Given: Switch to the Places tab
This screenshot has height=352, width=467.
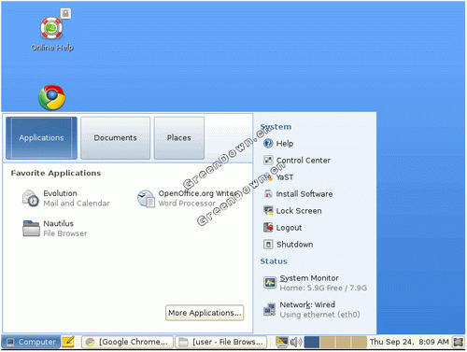Looking at the screenshot, I should coord(179,138).
